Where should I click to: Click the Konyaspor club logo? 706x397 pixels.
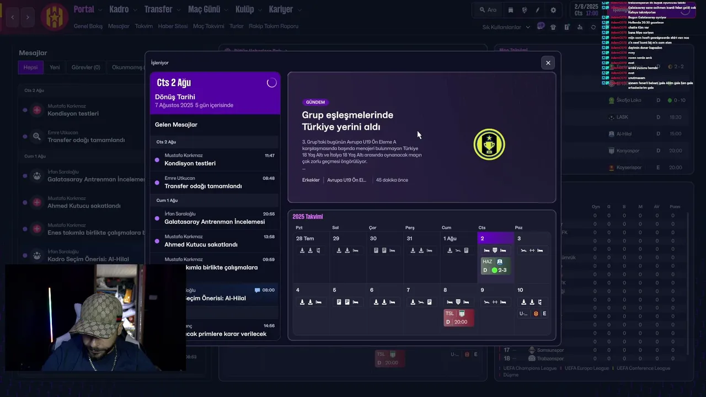tap(611, 151)
